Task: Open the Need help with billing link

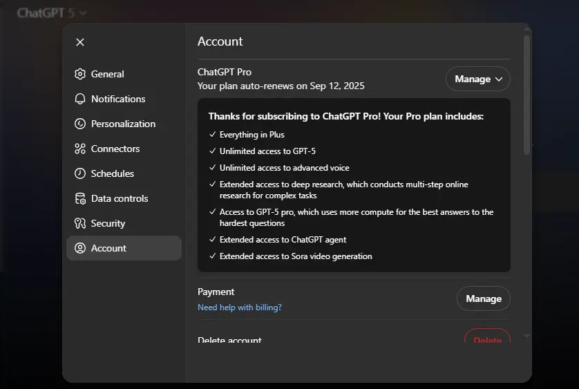Action: click(x=240, y=307)
